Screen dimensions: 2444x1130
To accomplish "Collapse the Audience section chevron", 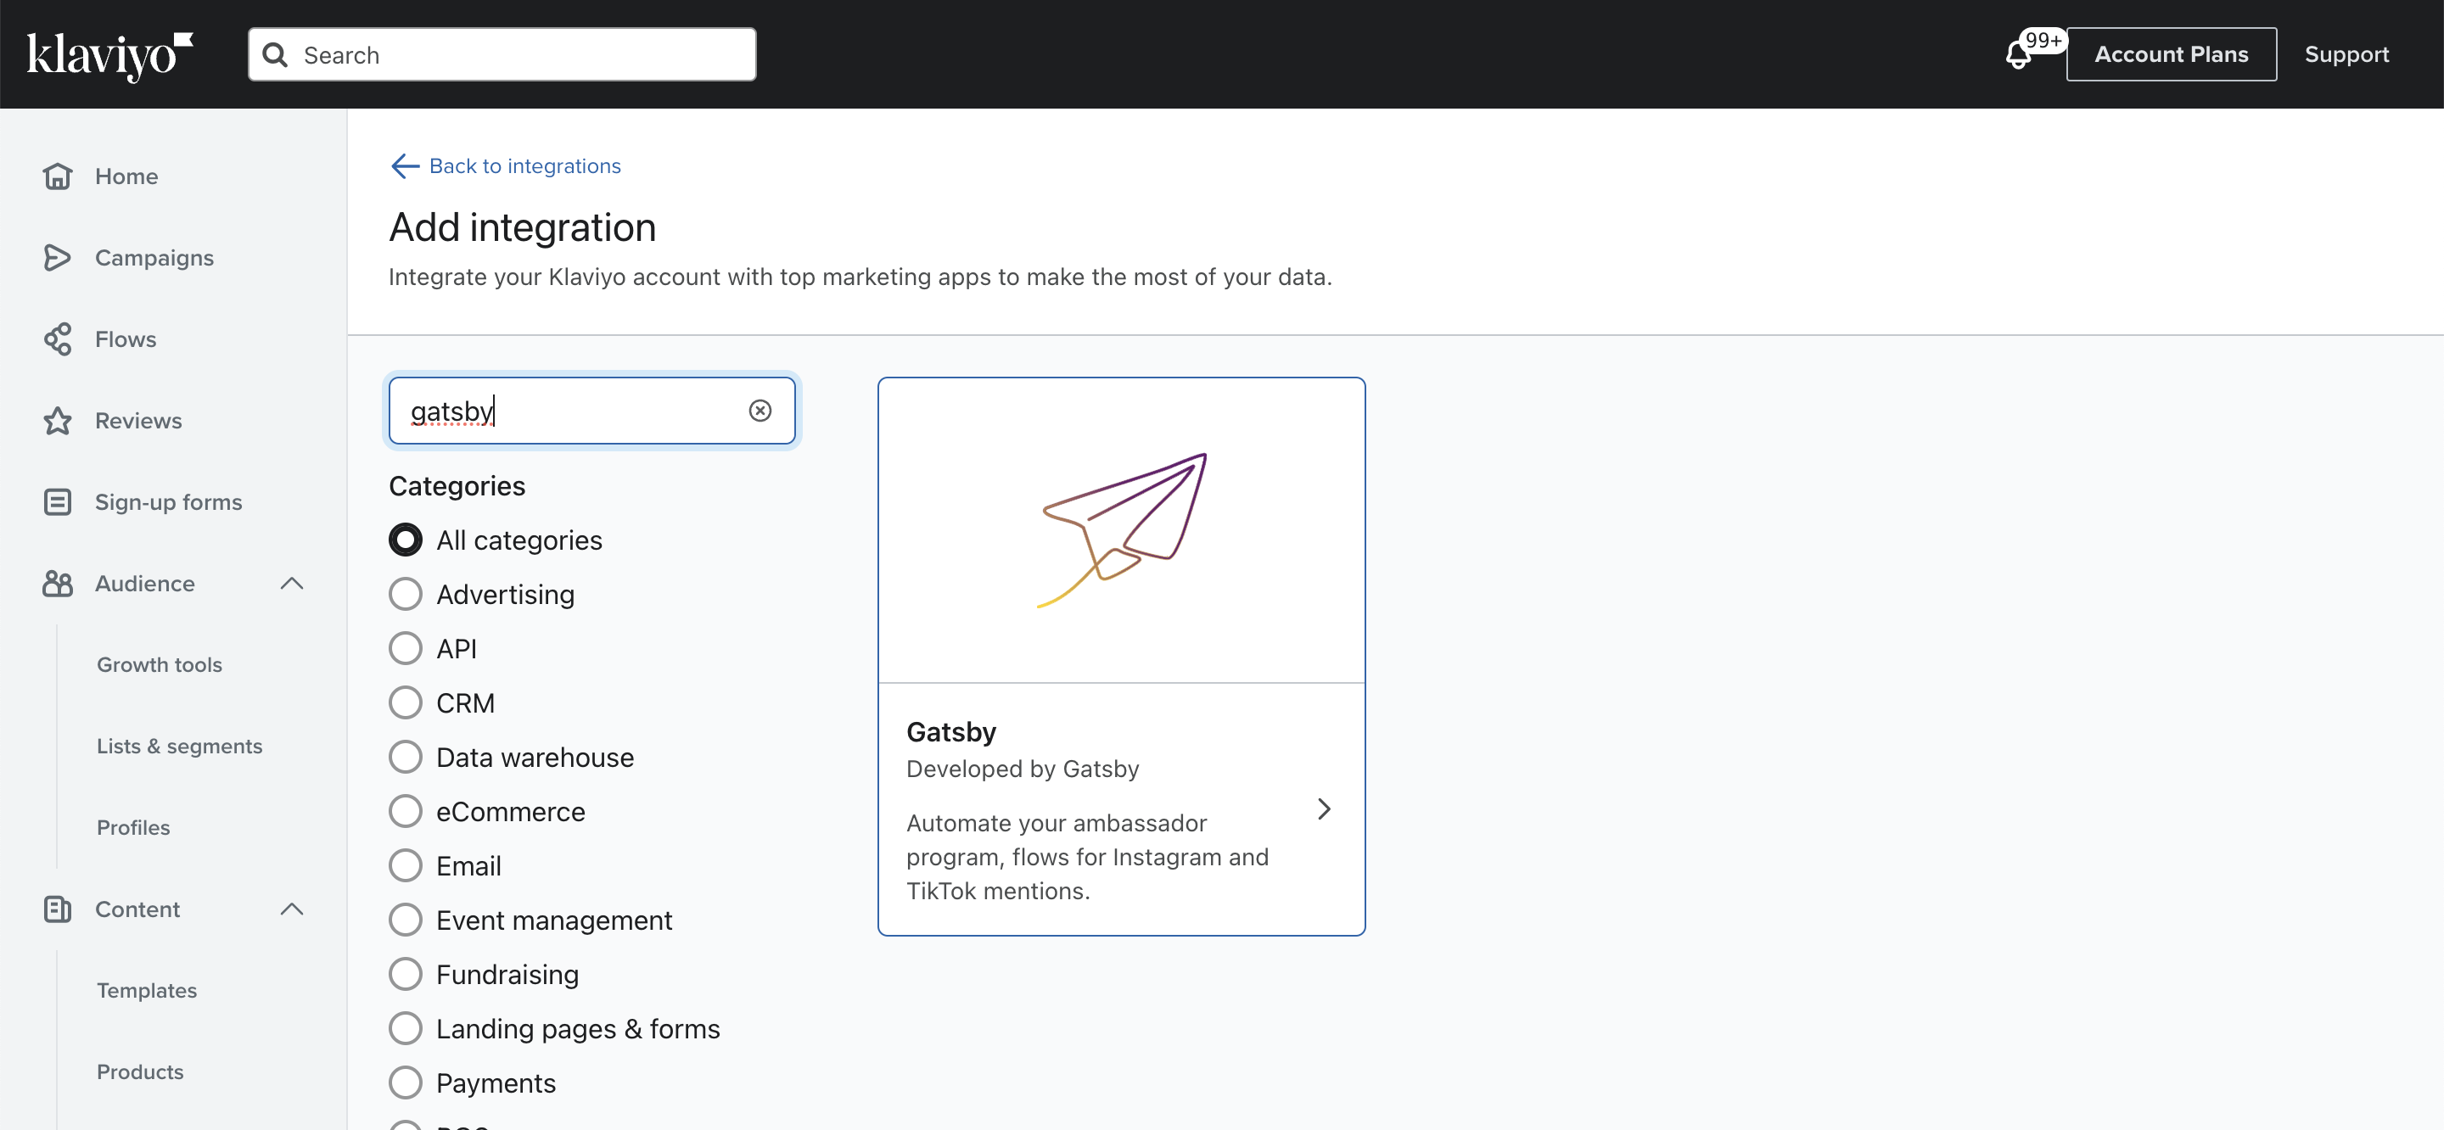I will tap(292, 584).
